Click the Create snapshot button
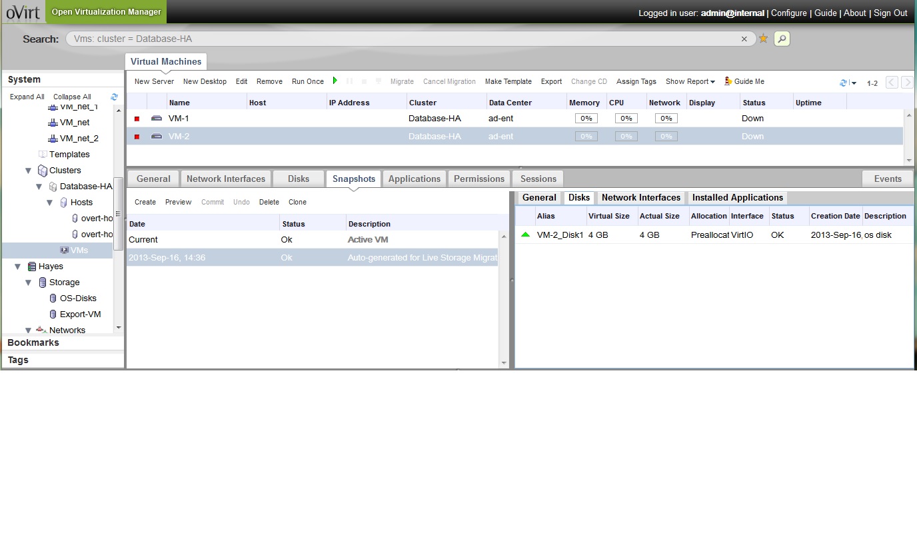The width and height of the screenshot is (917, 537). coord(145,202)
